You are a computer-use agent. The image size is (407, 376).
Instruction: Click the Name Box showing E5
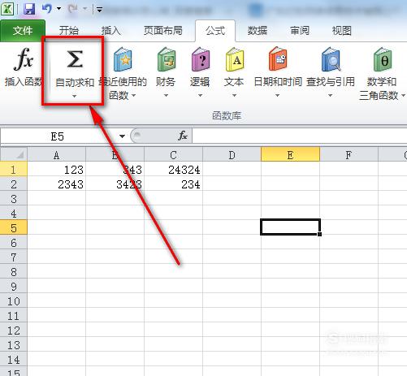(58, 136)
